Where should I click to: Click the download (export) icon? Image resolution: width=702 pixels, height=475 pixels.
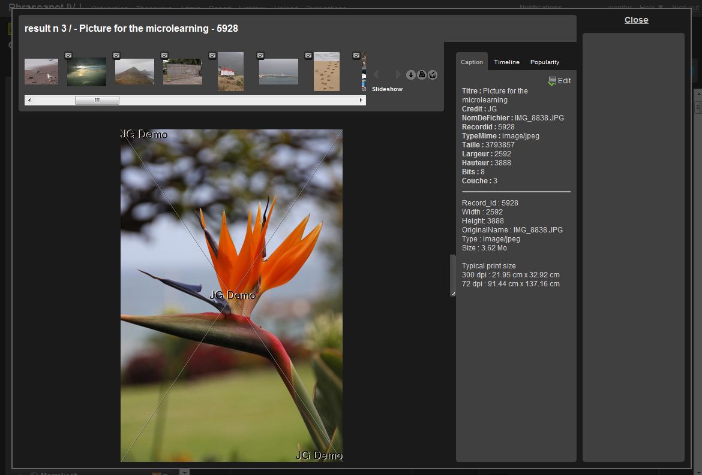[x=410, y=75]
